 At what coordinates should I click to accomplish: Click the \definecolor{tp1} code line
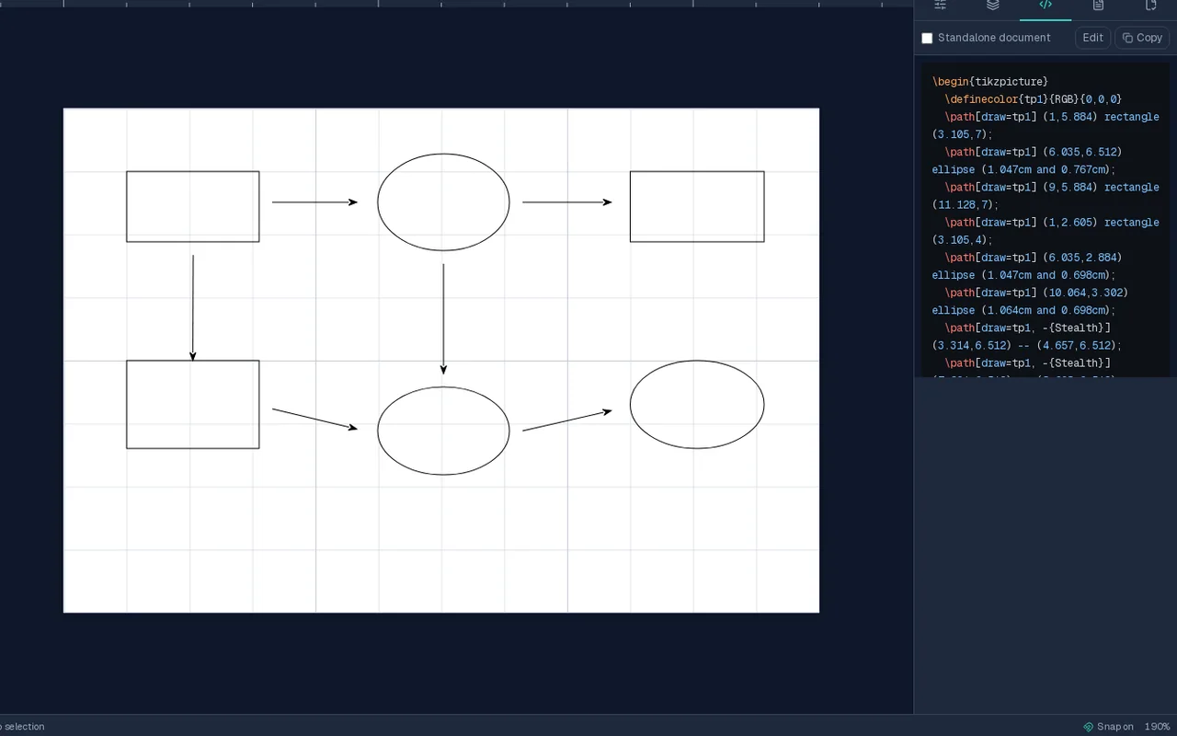click(x=1034, y=99)
